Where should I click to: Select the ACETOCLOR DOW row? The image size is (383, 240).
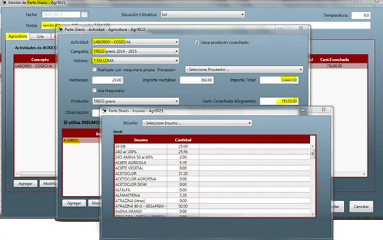click(x=212, y=184)
